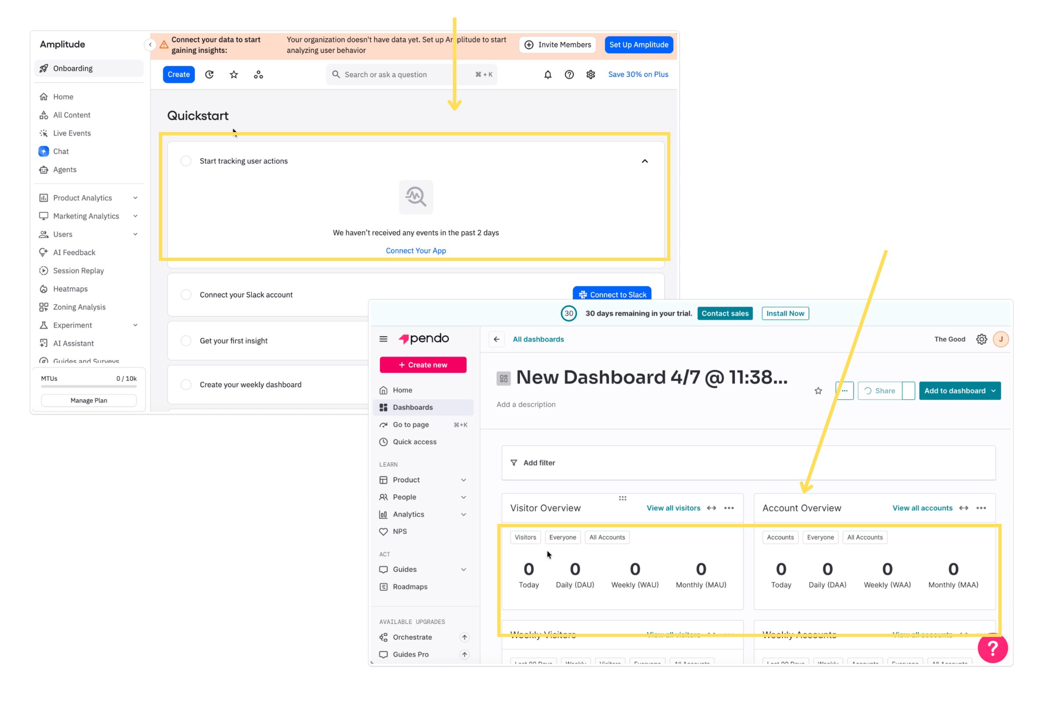The height and width of the screenshot is (702, 1053).
Task: Open Dashboards in Pendo sidebar
Action: [x=423, y=408]
